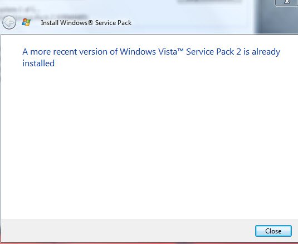Click the 'Install Windows® Service Pack' title
Viewport: 298px width, 244px height.
(86, 23)
